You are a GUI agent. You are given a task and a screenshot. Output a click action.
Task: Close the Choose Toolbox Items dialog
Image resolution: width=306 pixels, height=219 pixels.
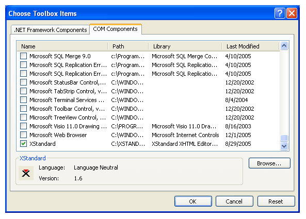(x=292, y=13)
